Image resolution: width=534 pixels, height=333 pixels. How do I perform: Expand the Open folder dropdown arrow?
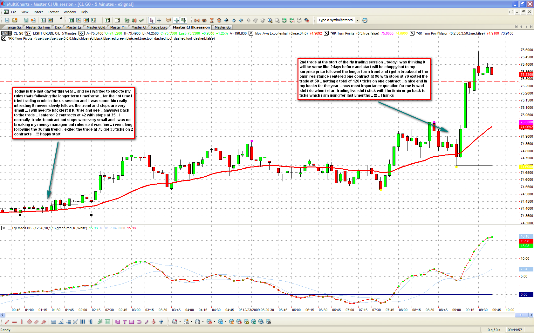pyautogui.click(x=20, y=20)
